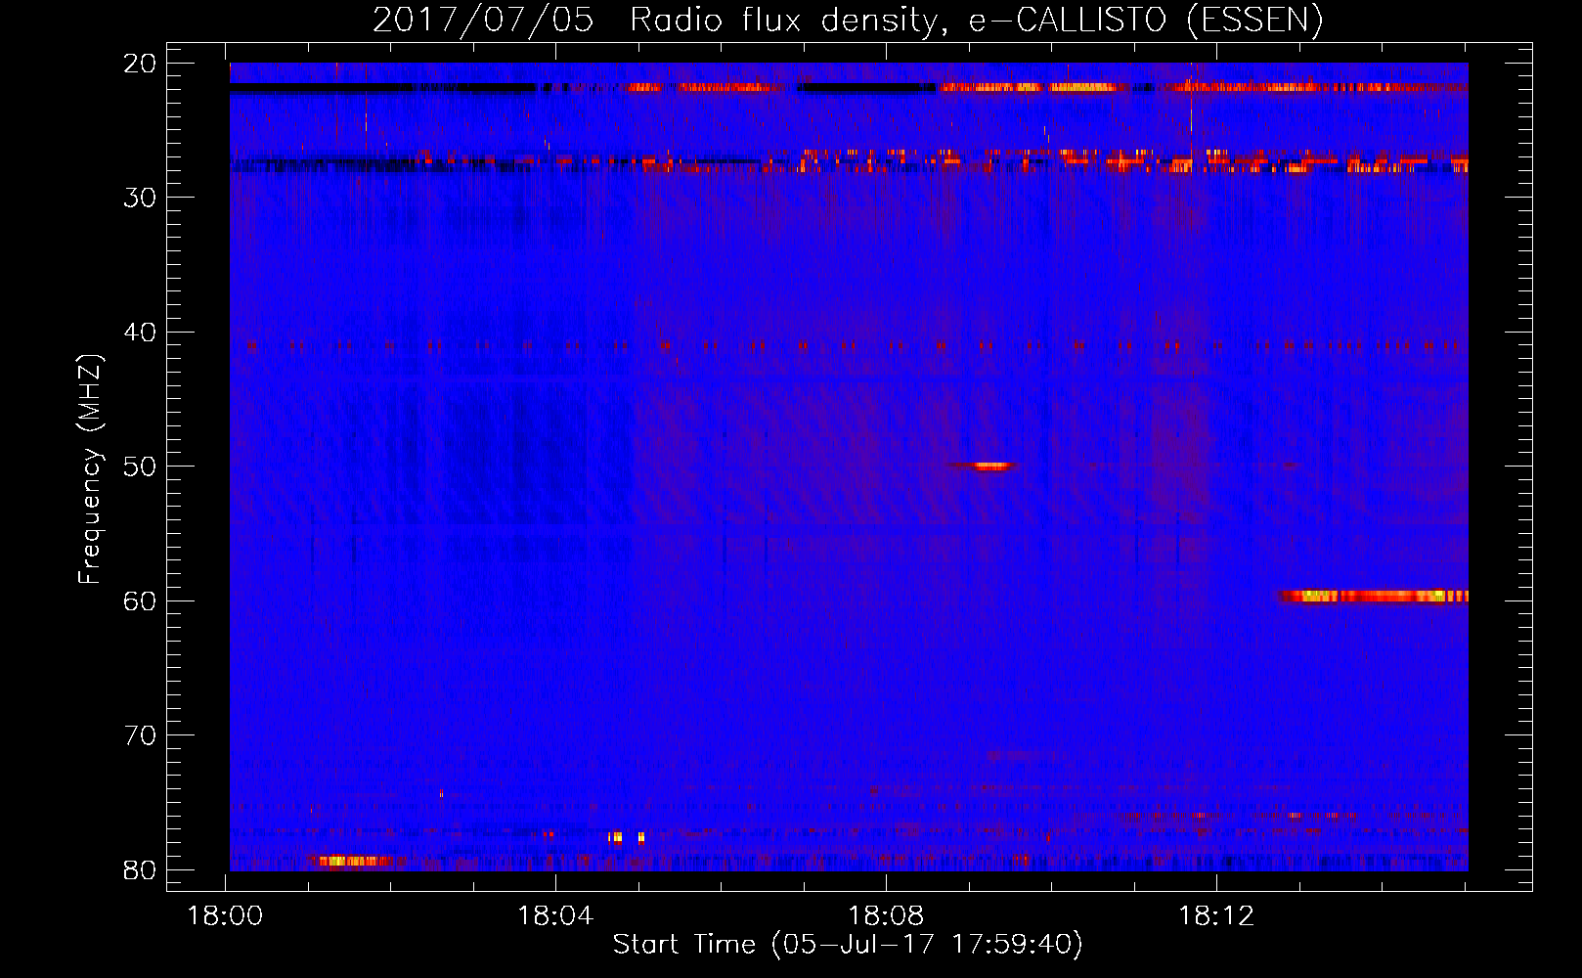Screen dimensions: 1582x978
Task: Click the 80 frequency tick label
Action: tap(140, 869)
